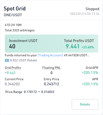Click the Grid APR +205.13% value
Viewport: 103px width, 115px height.
pyautogui.click(x=90, y=73)
